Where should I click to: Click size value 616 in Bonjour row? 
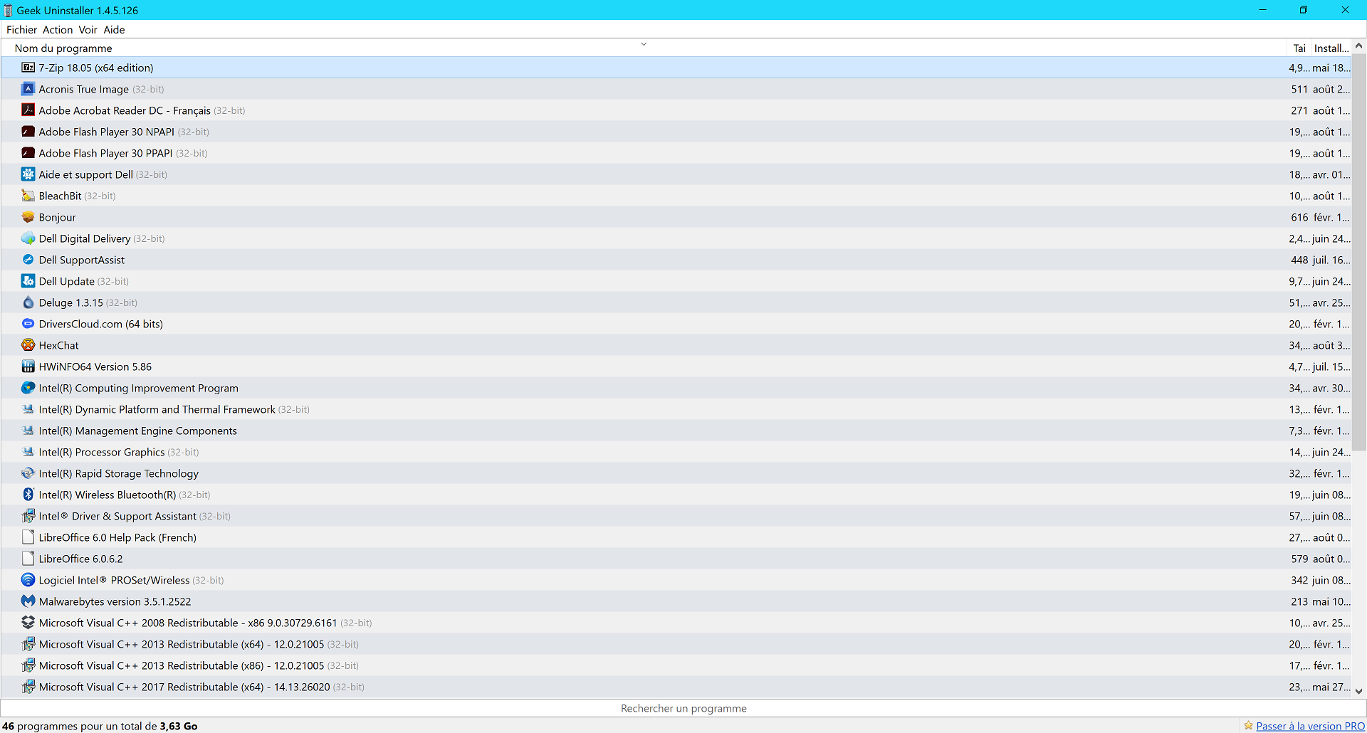tap(1299, 217)
